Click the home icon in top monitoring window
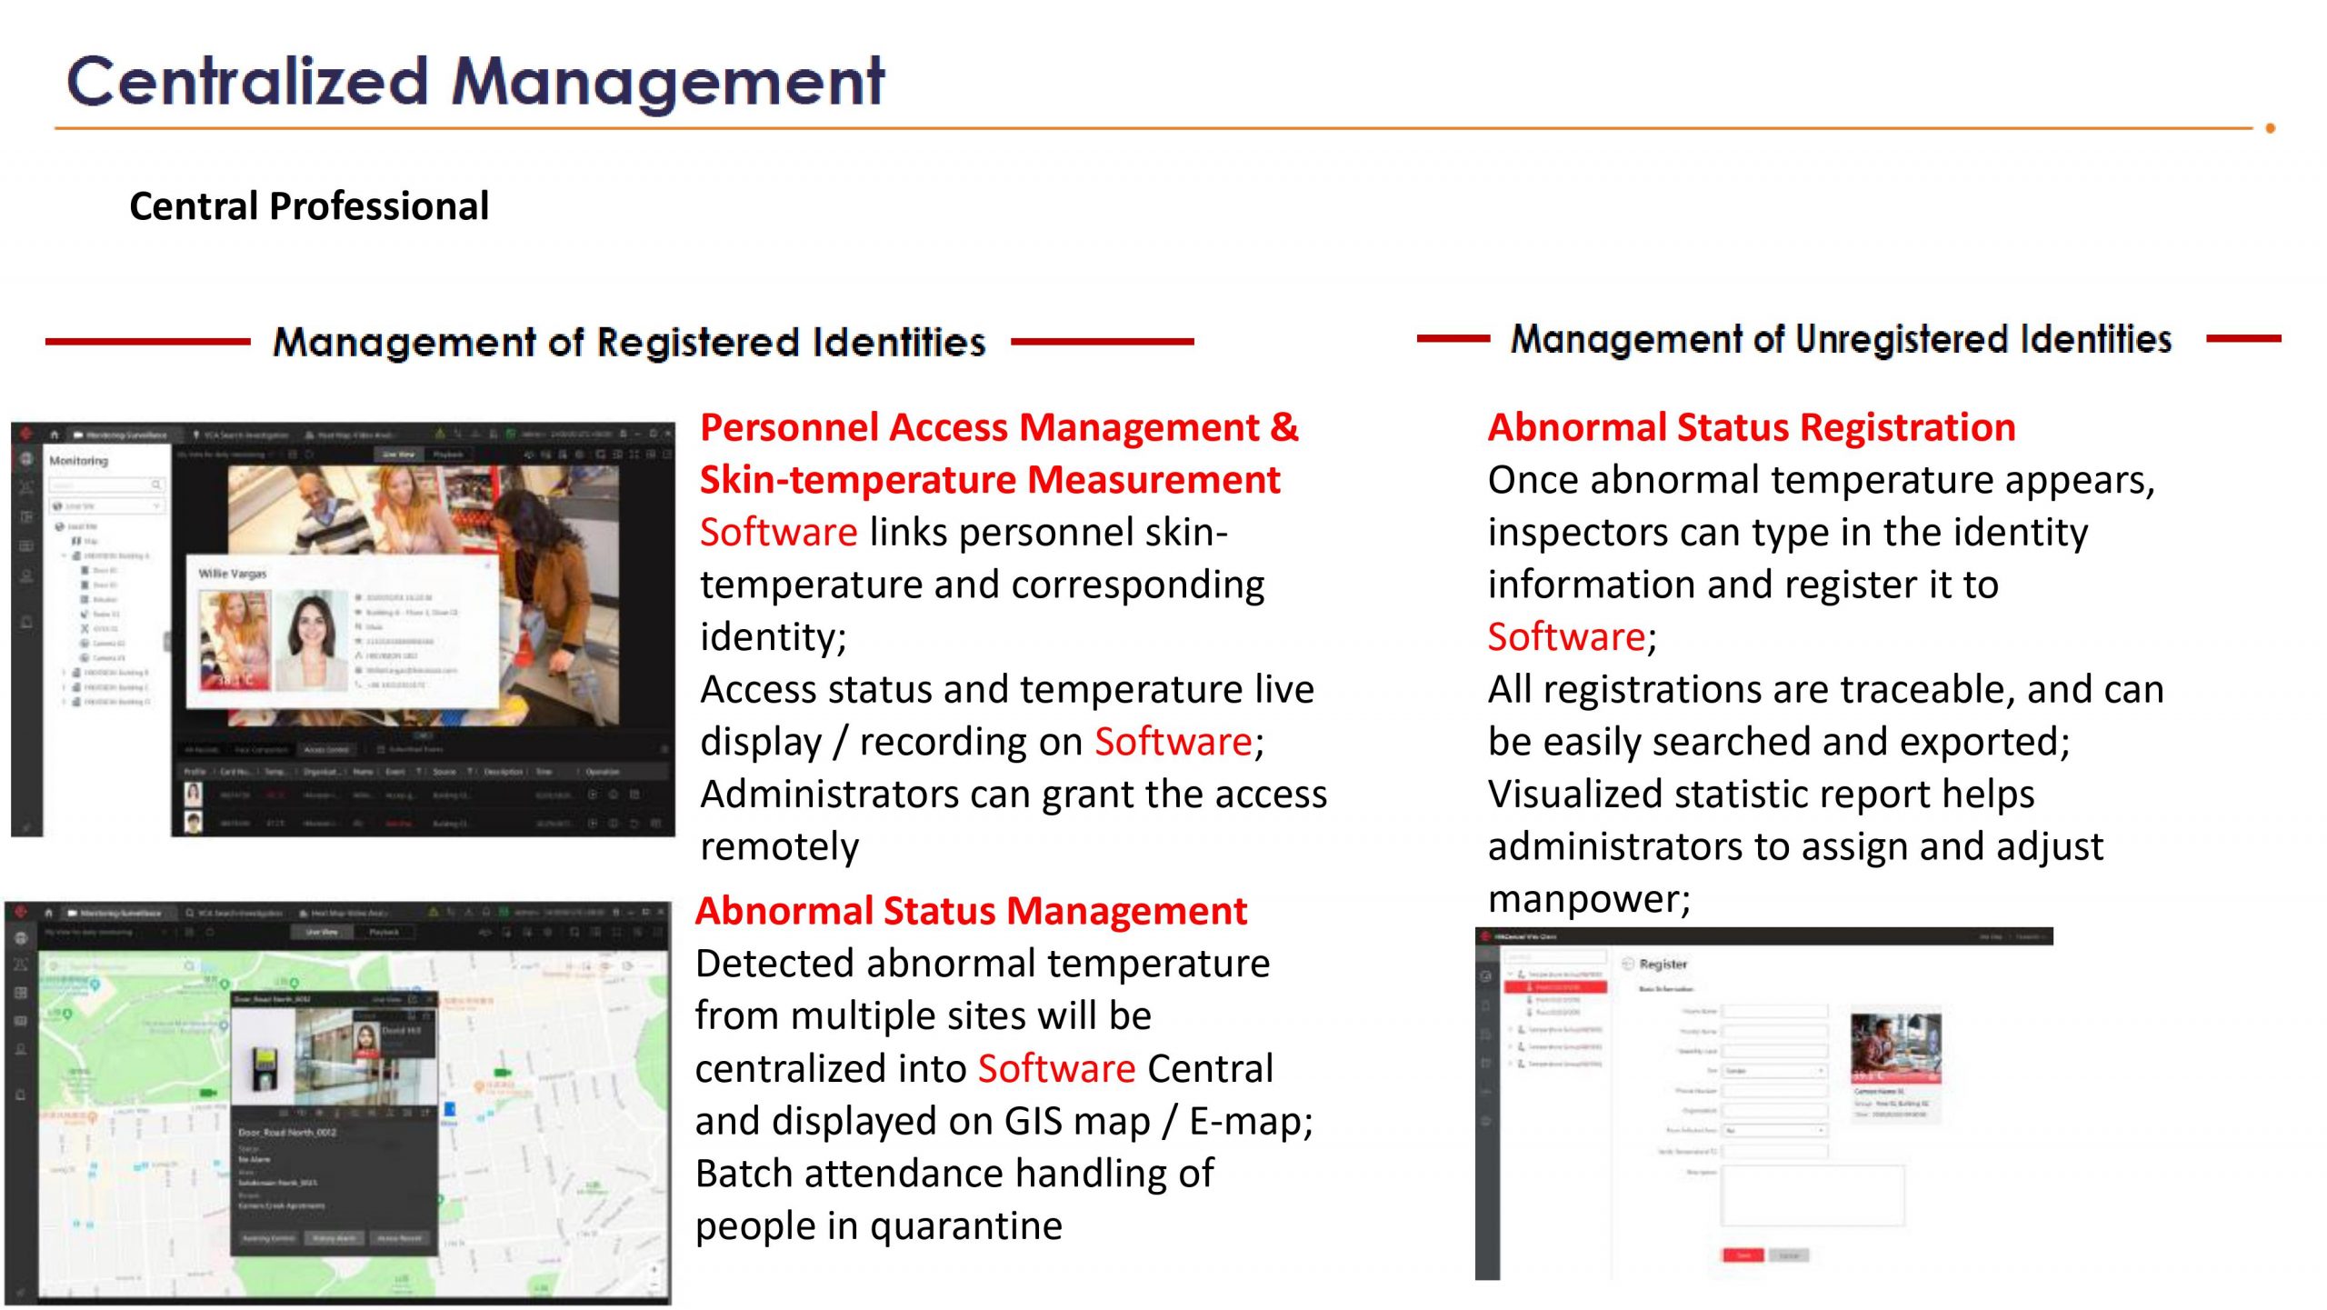The height and width of the screenshot is (1310, 2327). [54, 435]
